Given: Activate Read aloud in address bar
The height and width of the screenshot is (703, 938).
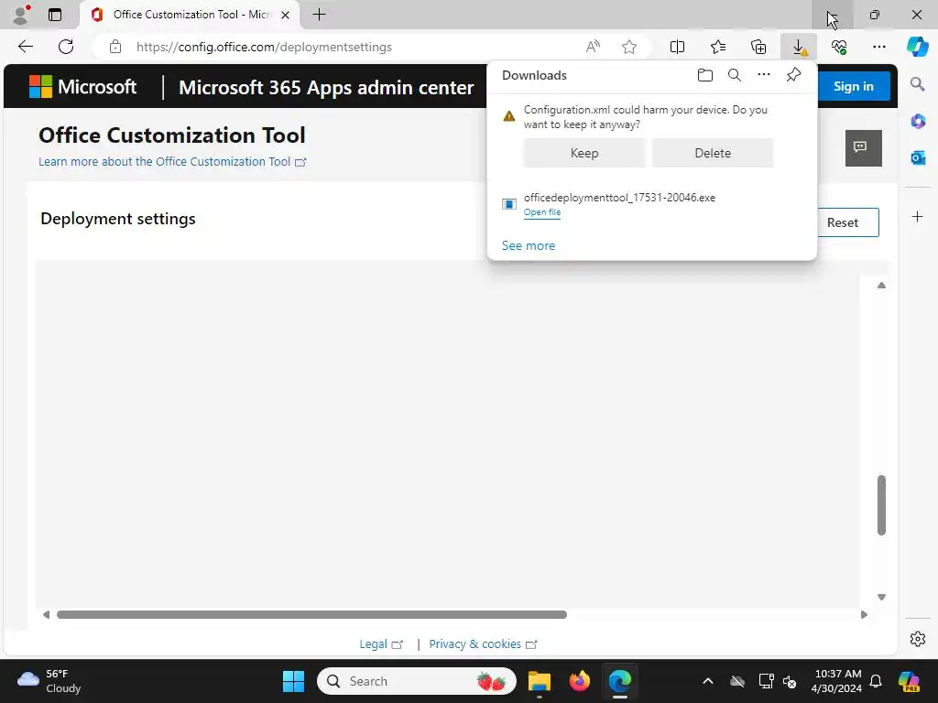Looking at the screenshot, I should (593, 47).
